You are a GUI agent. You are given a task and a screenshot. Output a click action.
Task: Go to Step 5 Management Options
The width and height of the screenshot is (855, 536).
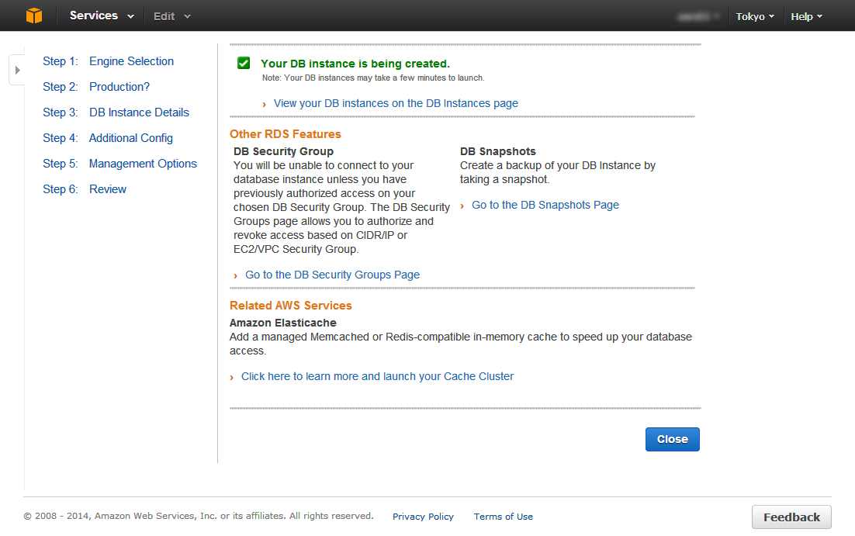119,164
